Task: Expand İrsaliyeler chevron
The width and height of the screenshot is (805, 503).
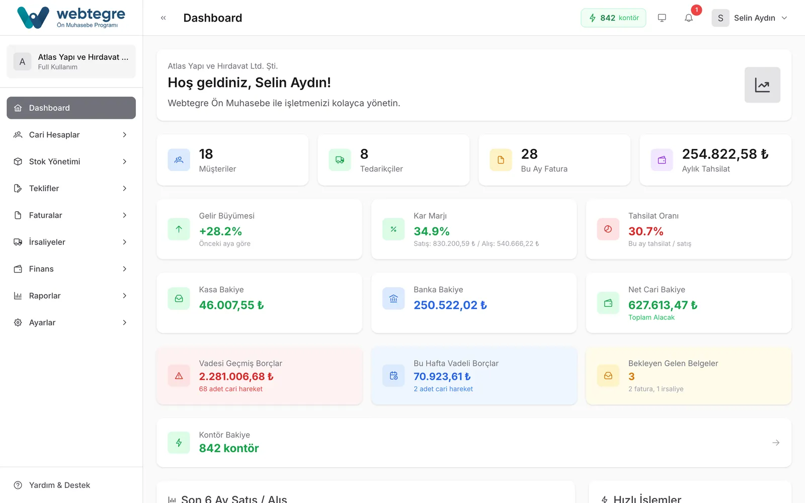Action: coord(124,242)
